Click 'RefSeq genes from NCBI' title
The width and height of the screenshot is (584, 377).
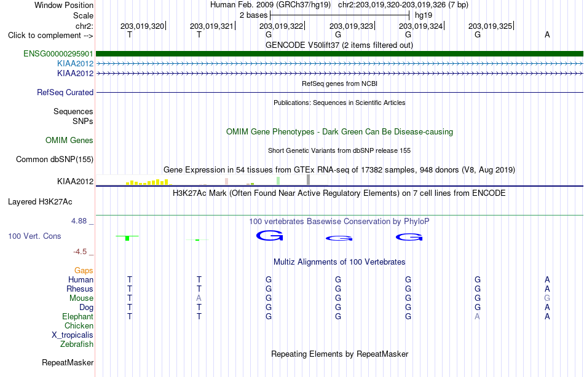coord(339,84)
